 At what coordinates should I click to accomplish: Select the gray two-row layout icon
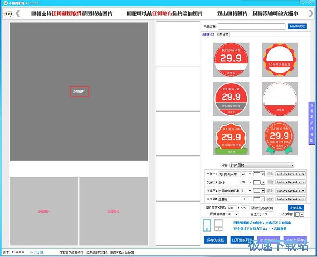click(218, 225)
